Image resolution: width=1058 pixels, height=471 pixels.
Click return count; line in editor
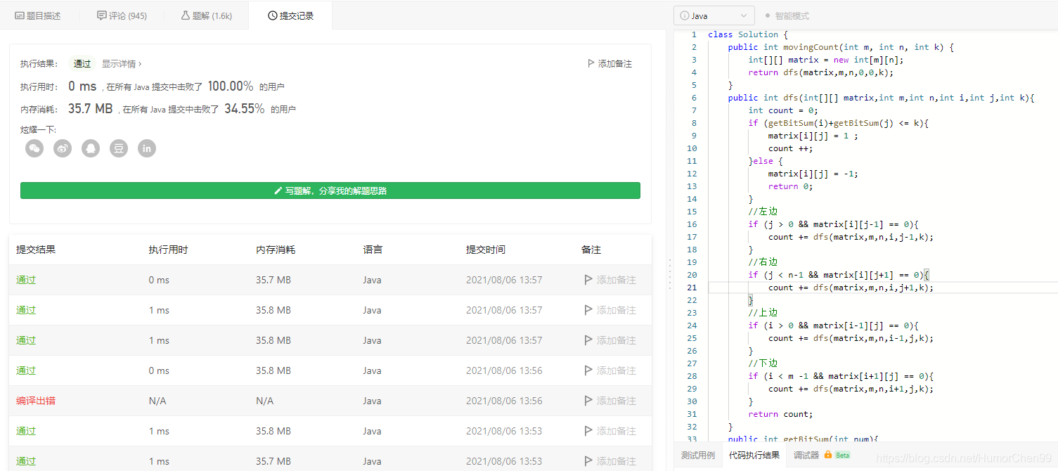click(780, 414)
